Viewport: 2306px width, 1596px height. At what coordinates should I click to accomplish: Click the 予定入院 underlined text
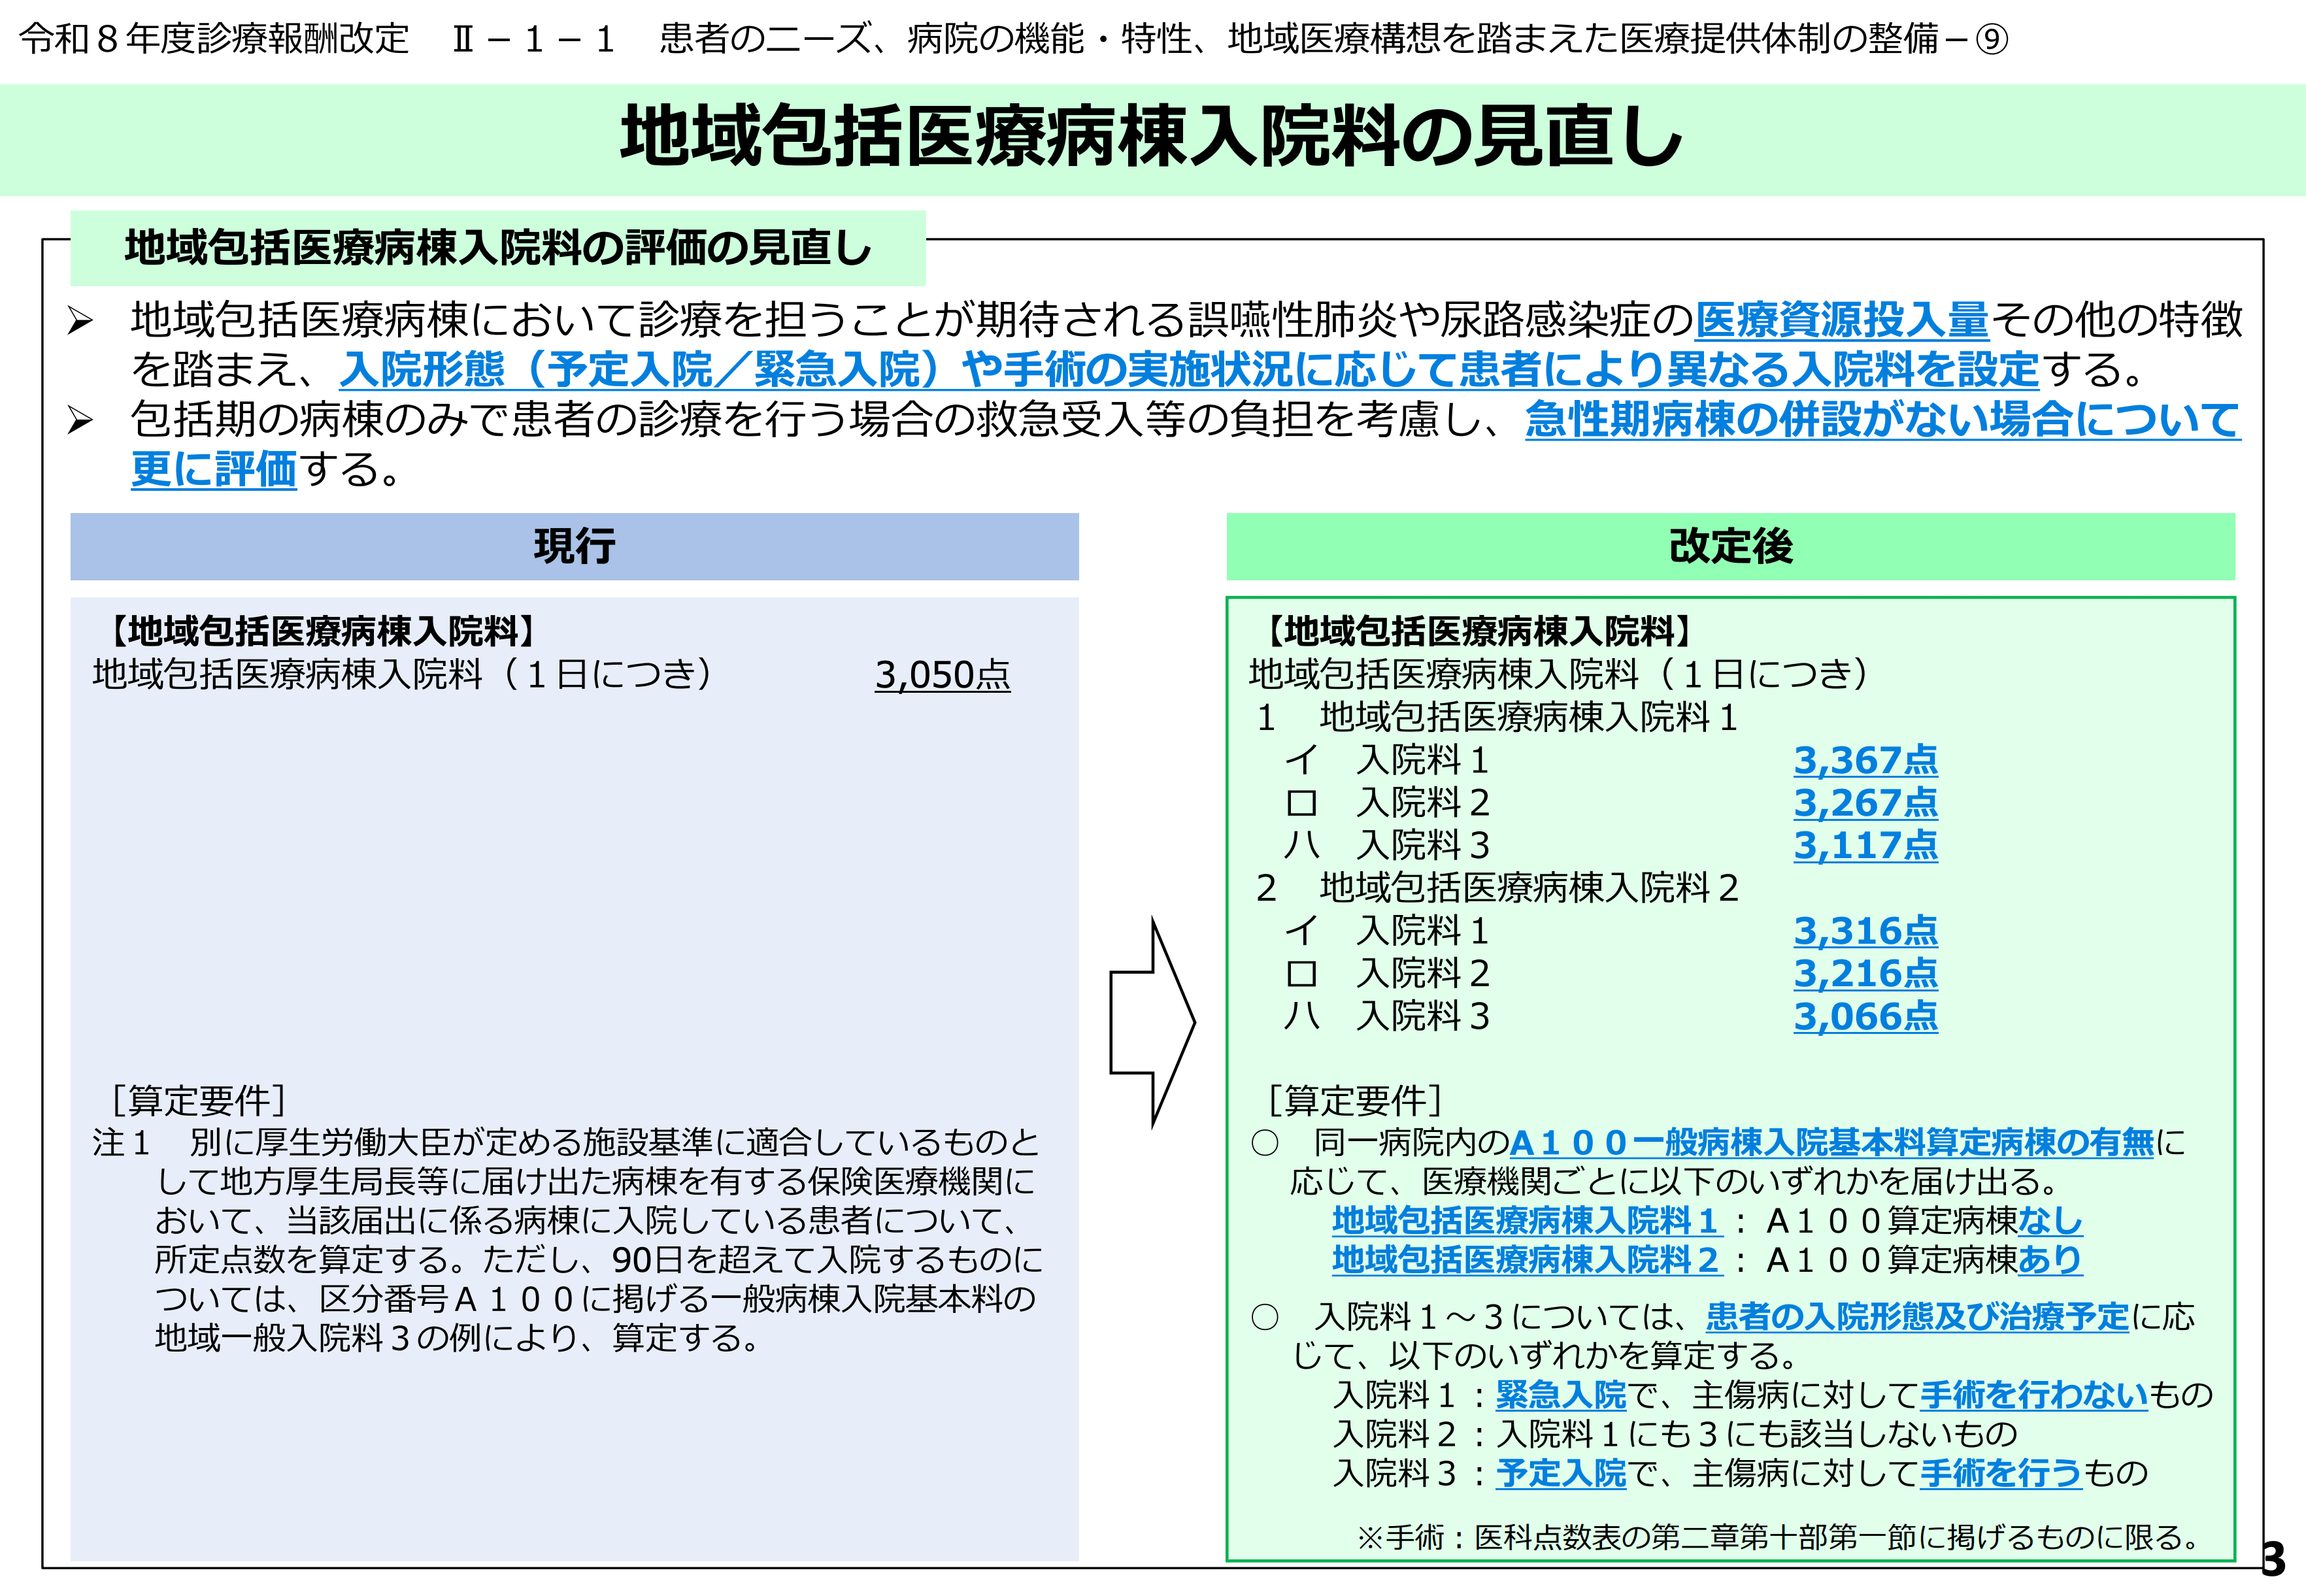click(1561, 1472)
